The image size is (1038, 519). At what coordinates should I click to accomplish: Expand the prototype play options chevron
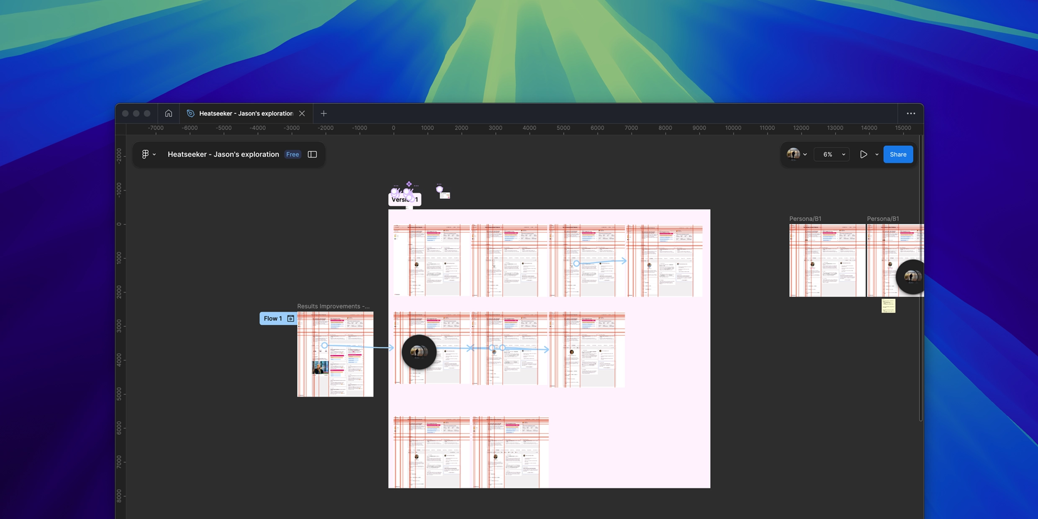(x=877, y=154)
